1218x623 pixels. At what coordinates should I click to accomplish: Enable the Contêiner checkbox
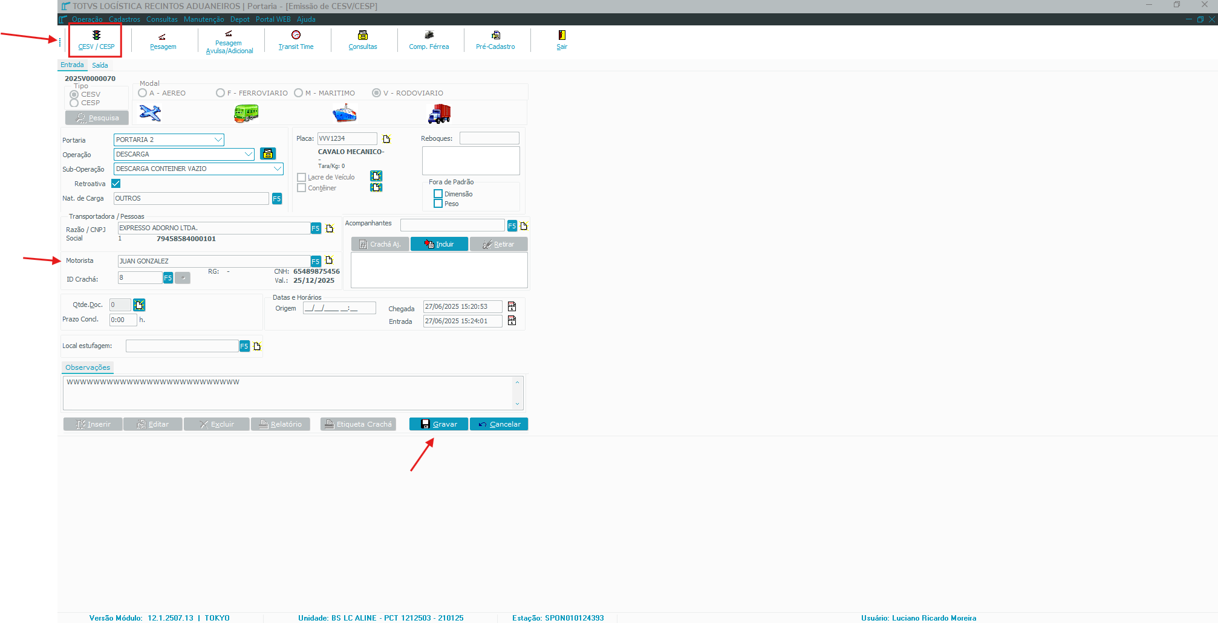[x=301, y=188]
